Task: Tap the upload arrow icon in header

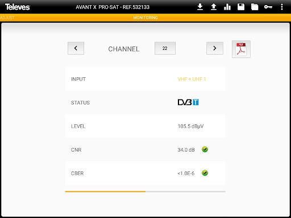Action: pyautogui.click(x=214, y=7)
